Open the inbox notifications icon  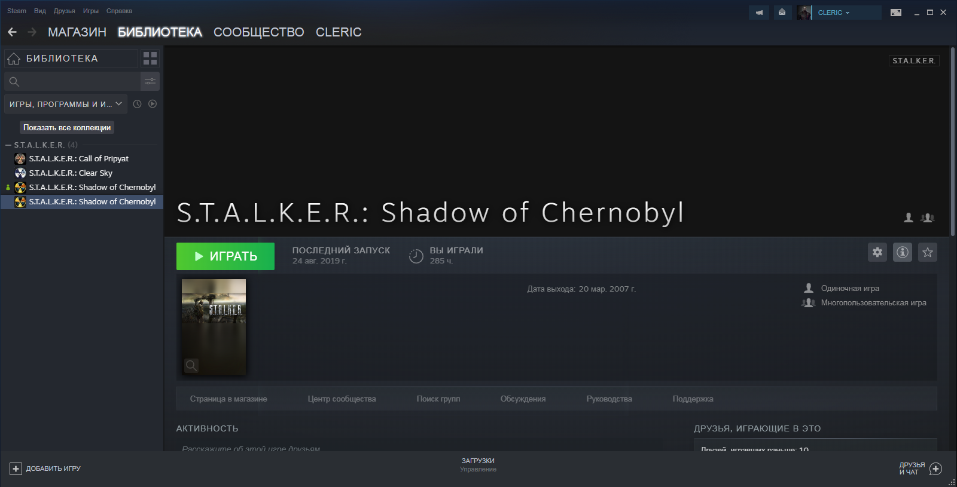tap(782, 13)
